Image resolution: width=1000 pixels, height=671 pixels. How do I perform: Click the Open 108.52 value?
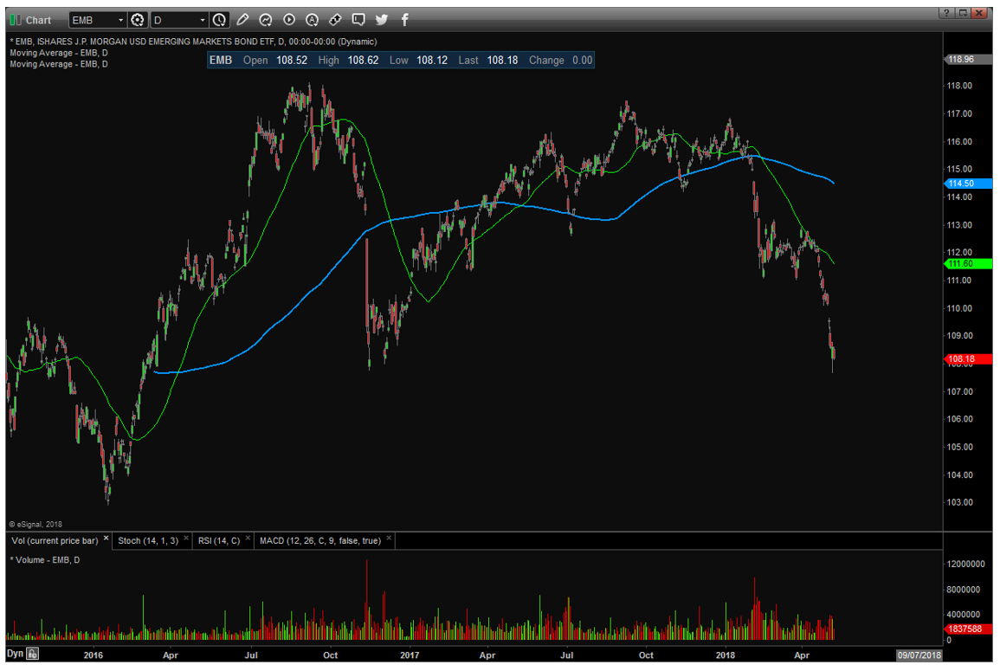292,61
